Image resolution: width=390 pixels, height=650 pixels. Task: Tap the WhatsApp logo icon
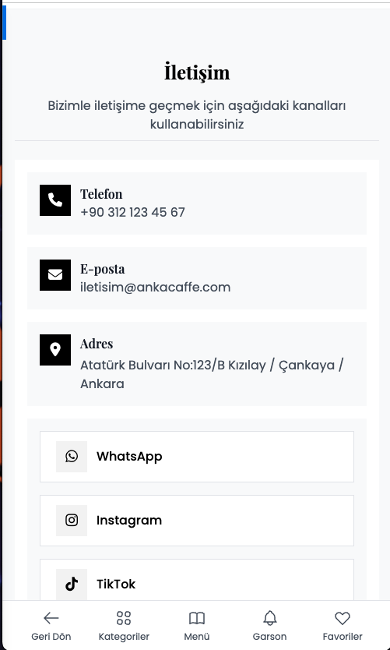pyautogui.click(x=72, y=457)
